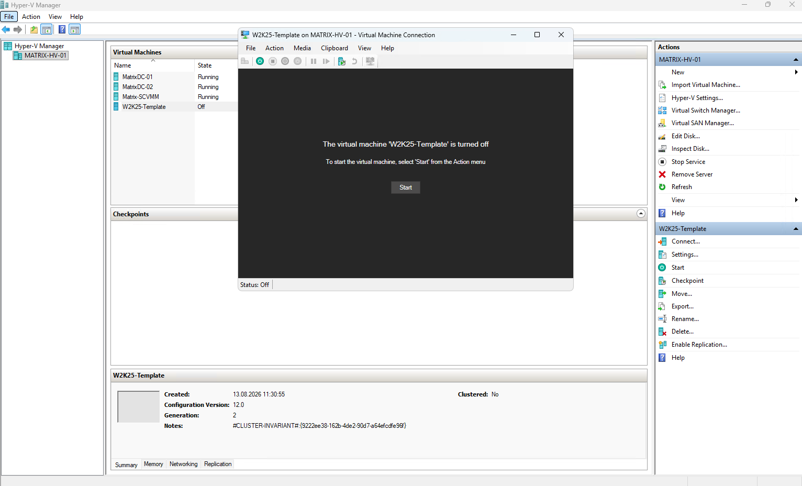Start the VM with the green power toolbar icon
Screen dimensions: 802x486
tap(260, 61)
